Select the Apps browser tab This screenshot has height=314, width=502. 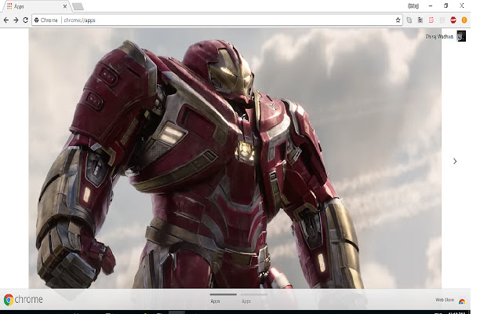[x=35, y=6]
